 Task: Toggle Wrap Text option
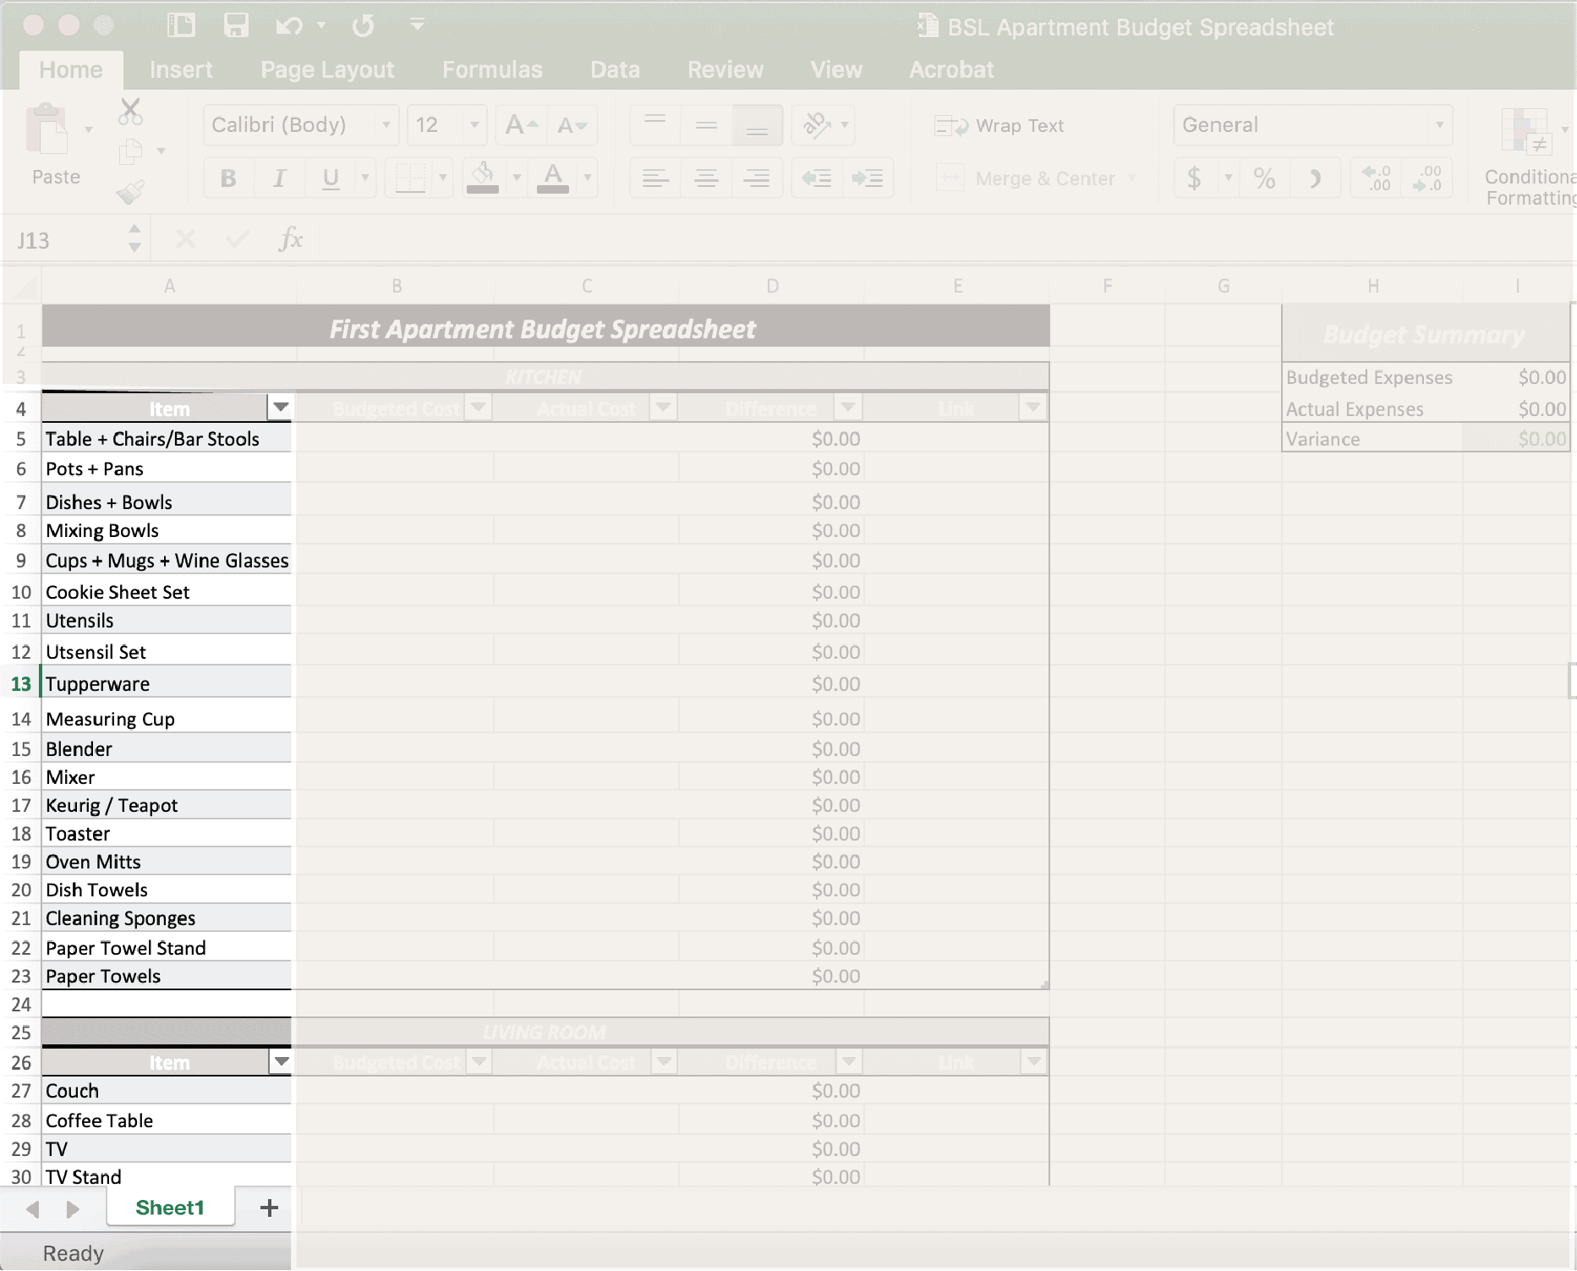click(x=999, y=126)
